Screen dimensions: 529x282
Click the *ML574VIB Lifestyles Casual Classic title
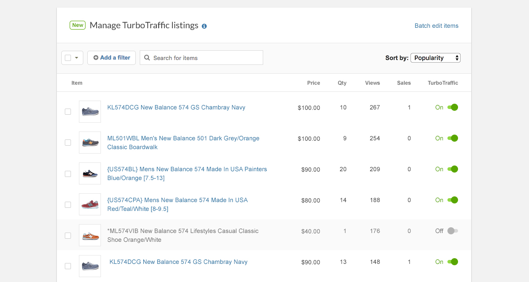[x=183, y=235]
